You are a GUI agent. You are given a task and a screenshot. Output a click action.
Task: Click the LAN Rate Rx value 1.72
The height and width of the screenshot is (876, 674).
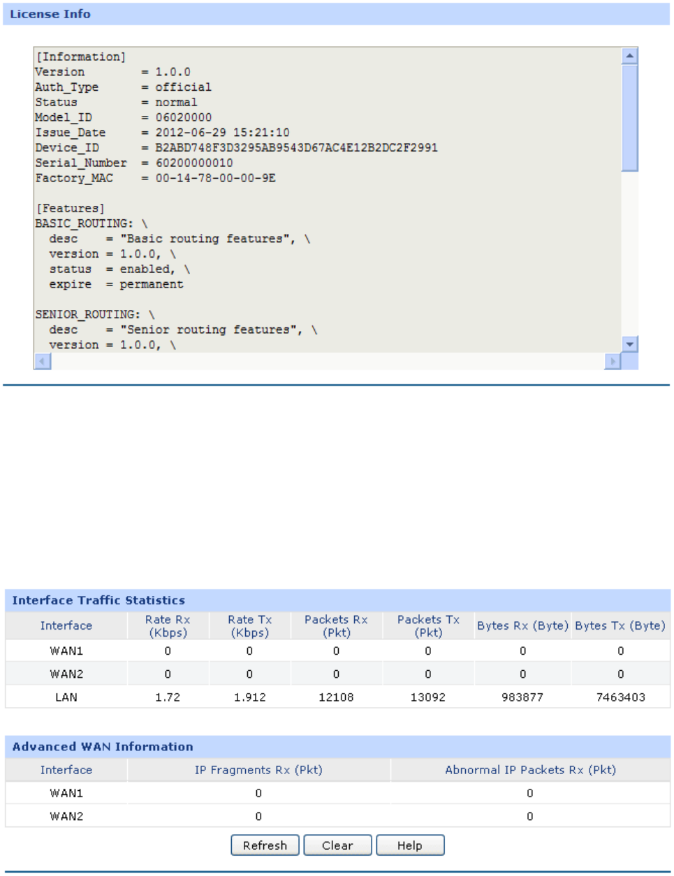[168, 697]
